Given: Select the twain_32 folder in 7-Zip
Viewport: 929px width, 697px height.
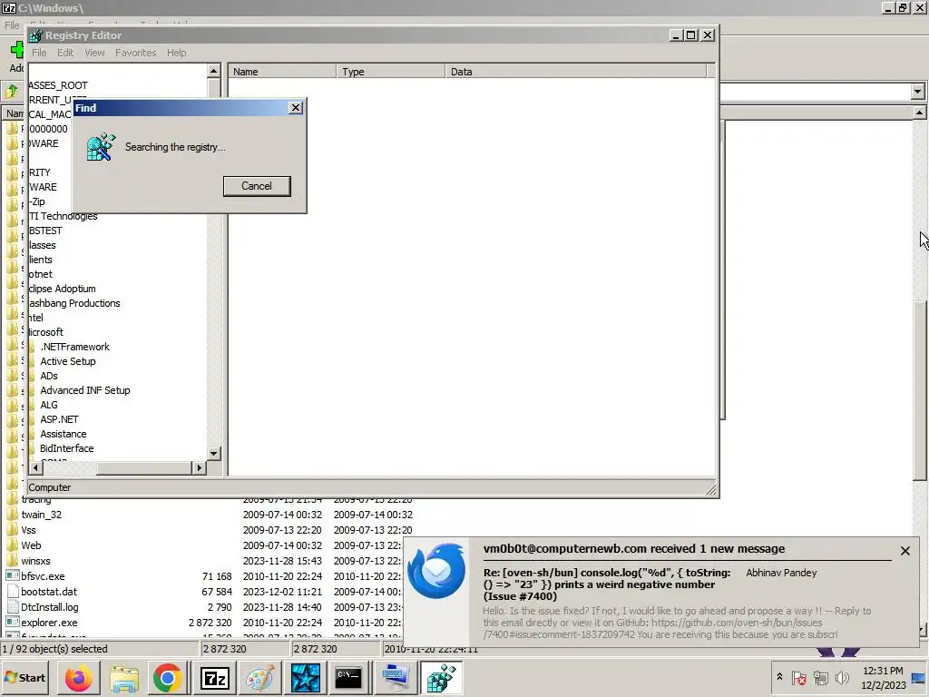Looking at the screenshot, I should (x=41, y=515).
